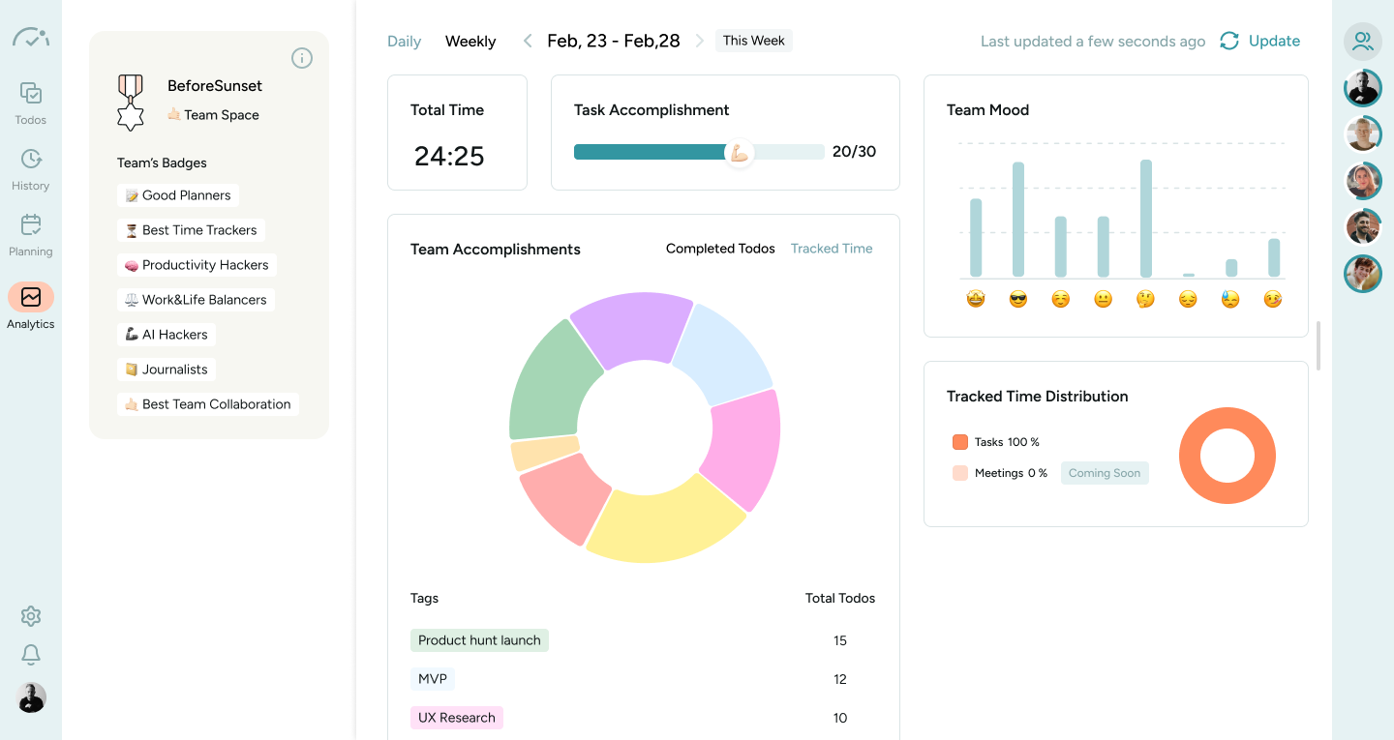
Task: Open the Planning section
Action: (30, 232)
